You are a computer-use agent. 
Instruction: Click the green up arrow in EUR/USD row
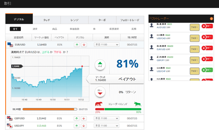click(77, 45)
